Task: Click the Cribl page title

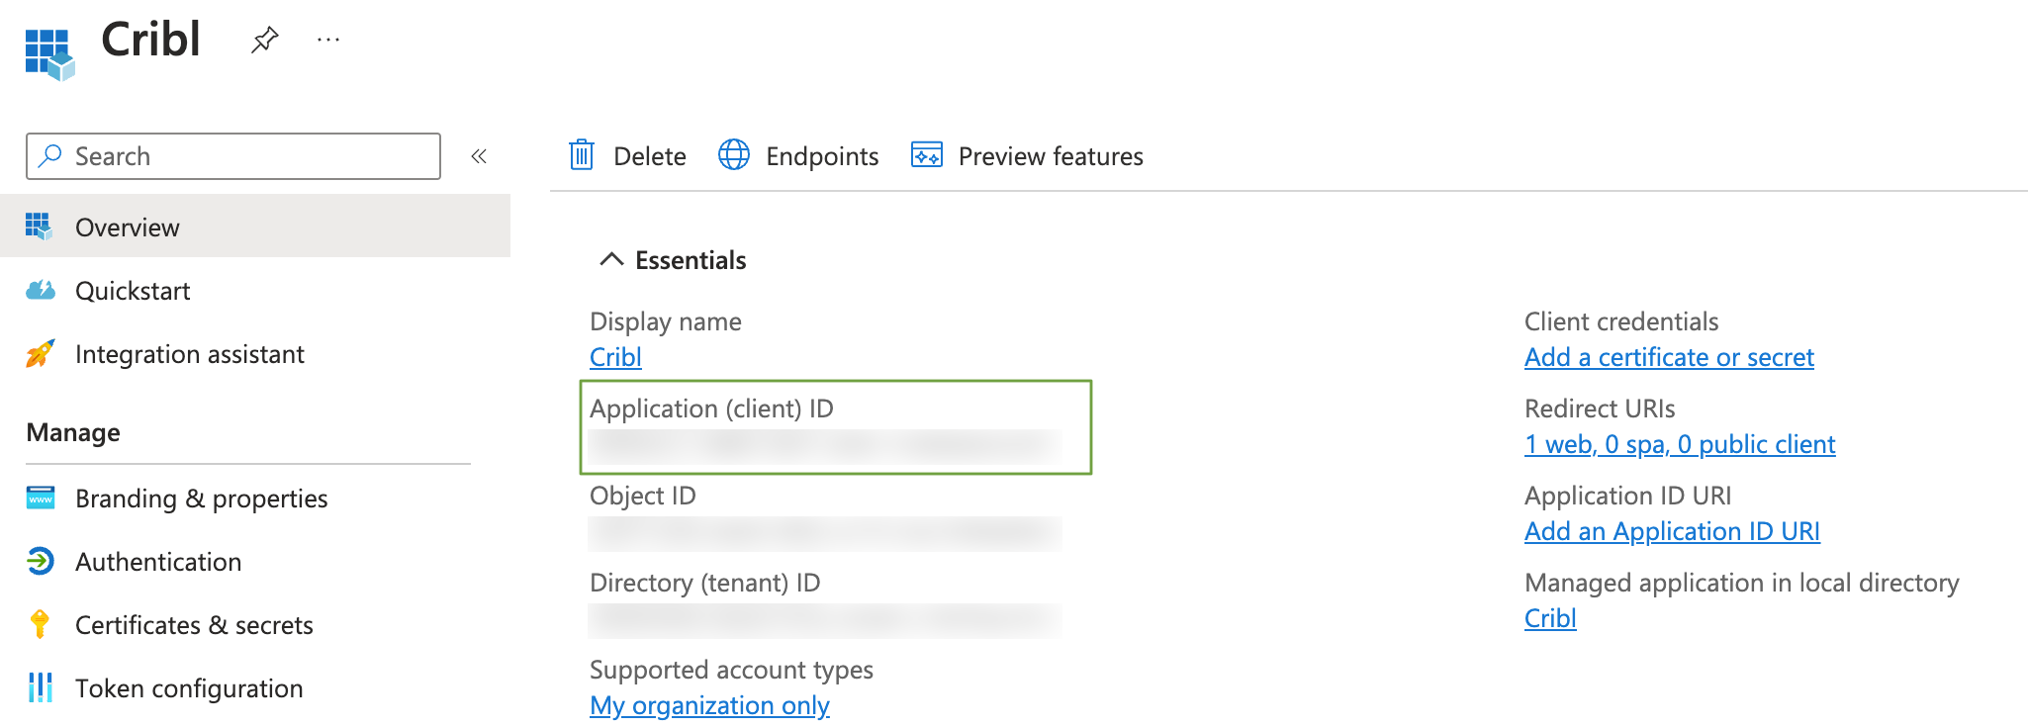Action: [150, 40]
